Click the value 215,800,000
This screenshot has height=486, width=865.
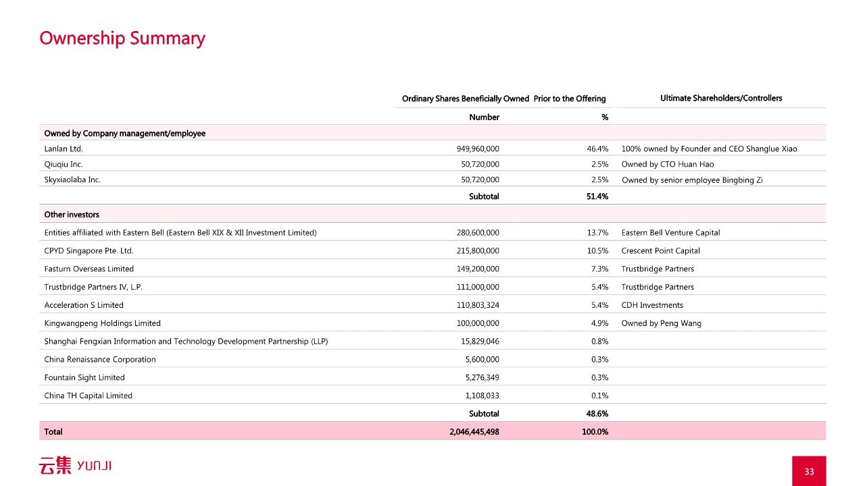pos(478,250)
